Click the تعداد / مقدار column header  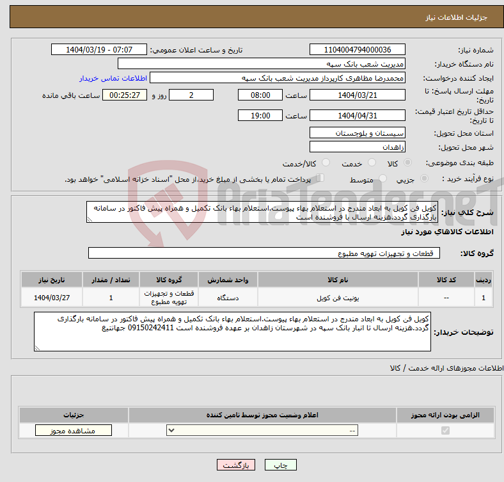click(111, 280)
